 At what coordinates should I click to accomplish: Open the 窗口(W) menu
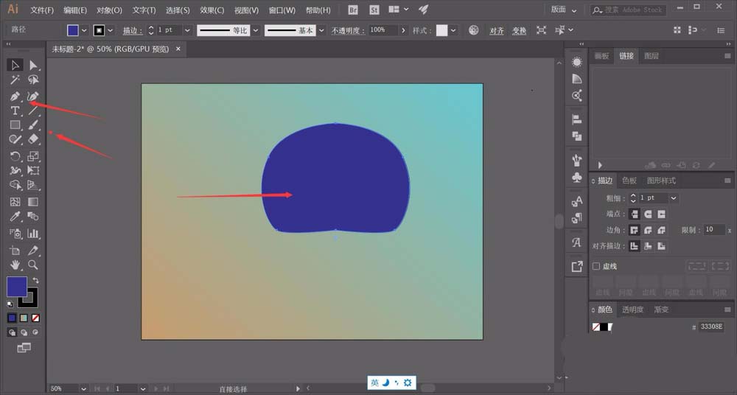(282, 10)
